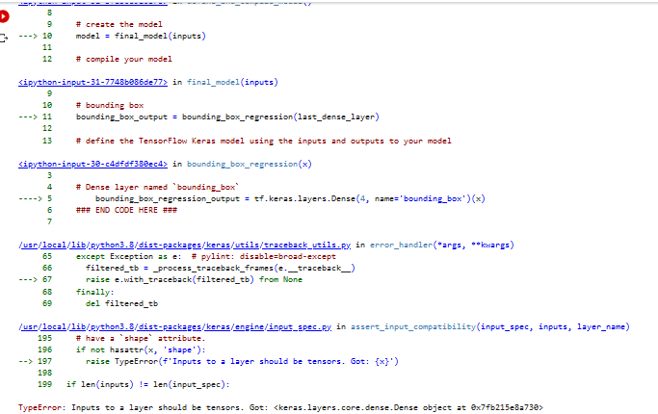Image resolution: width=658 pixels, height=414 pixels.
Task: Click 'final_model(inputs)' function name in header
Action: [x=232, y=82]
